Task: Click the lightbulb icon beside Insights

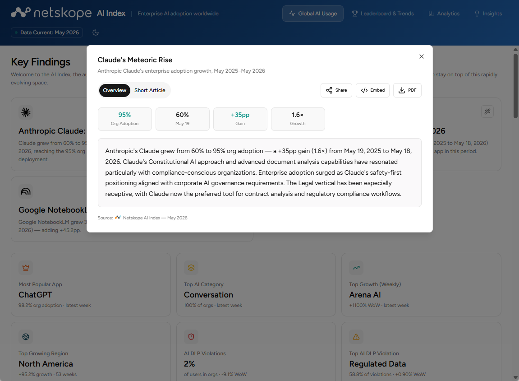Action: tap(477, 14)
